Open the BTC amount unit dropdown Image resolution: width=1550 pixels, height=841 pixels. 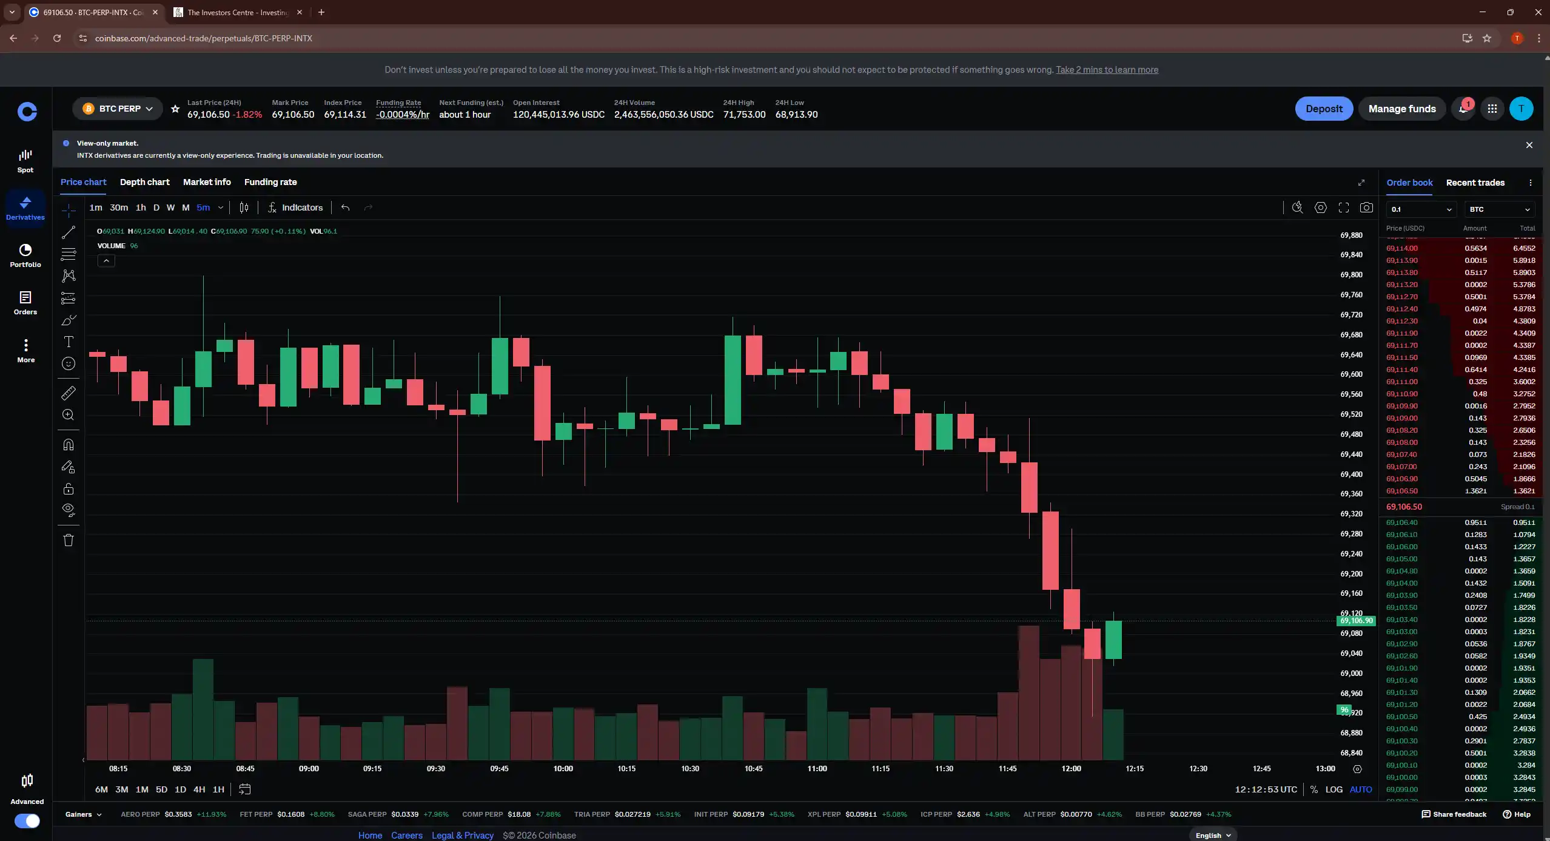point(1500,209)
